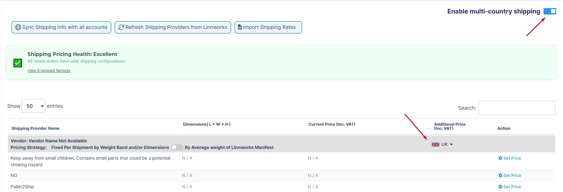The width and height of the screenshot is (563, 192).
Task: Click gear icon for choking hazard row
Action: tap(500, 158)
